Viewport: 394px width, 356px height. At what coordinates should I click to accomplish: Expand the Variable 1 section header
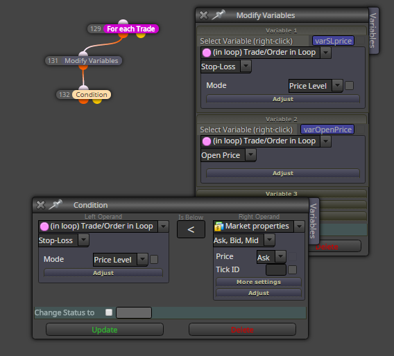[281, 30]
